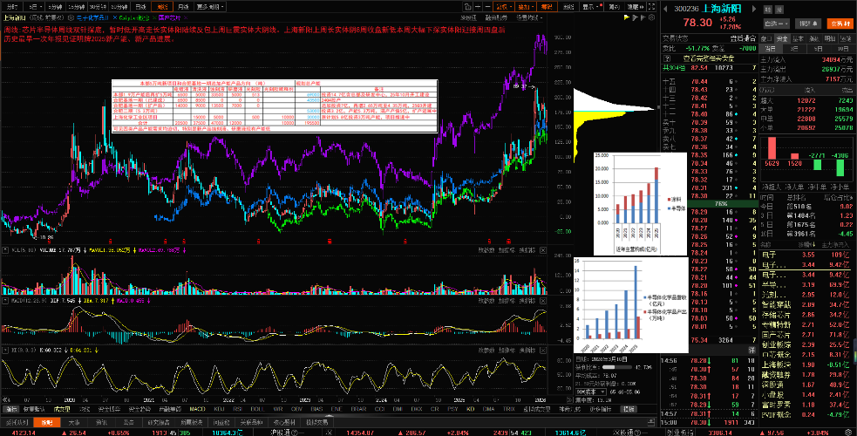Open the 研究报告 tab in bottom bar
857x436 pixels.
click(159, 422)
